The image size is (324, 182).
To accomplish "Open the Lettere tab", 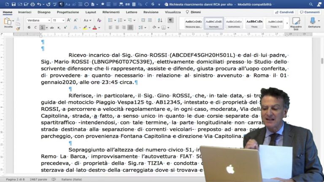I will pos(132,12).
